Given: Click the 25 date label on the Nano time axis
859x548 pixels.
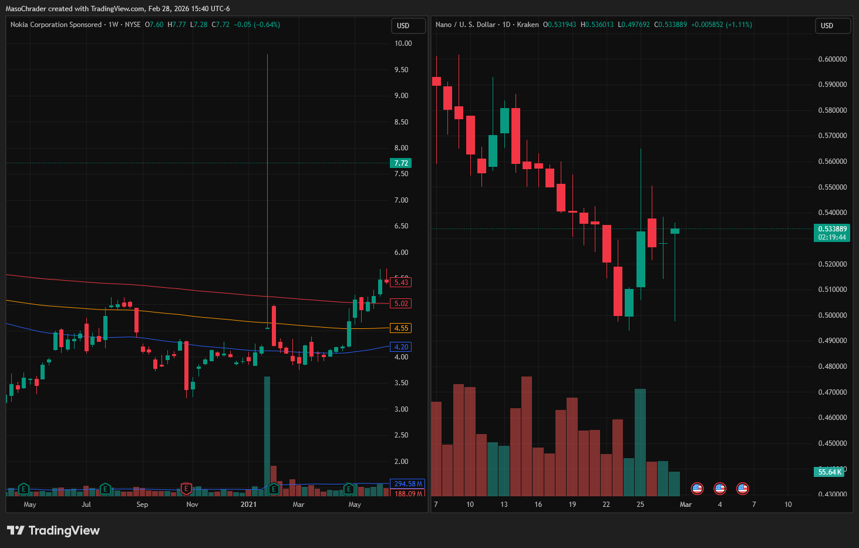Looking at the screenshot, I should (x=640, y=505).
